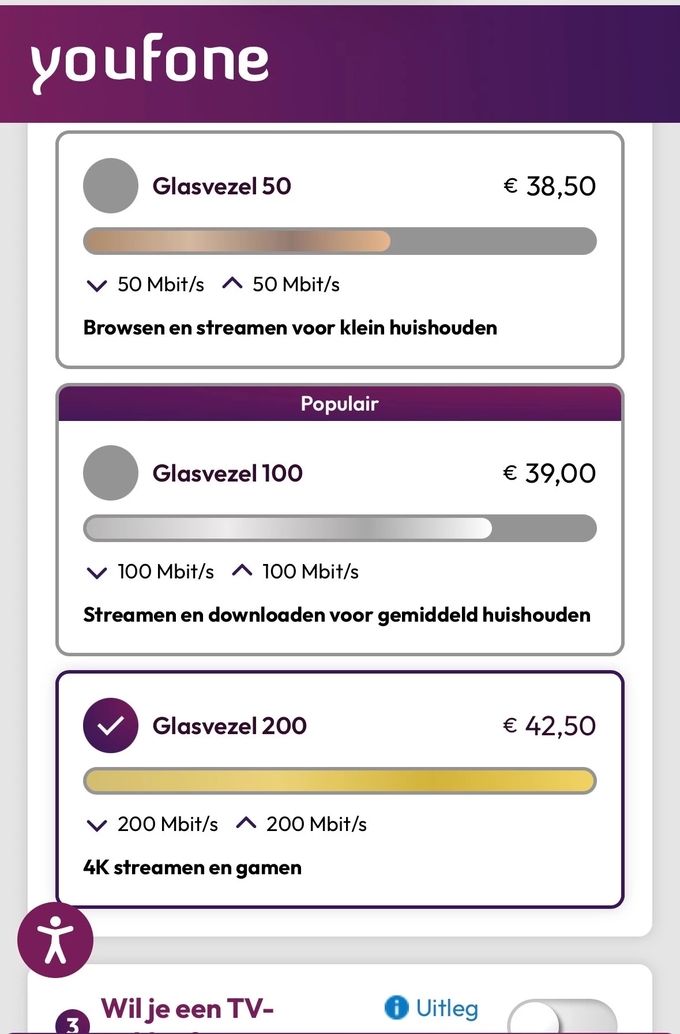
Task: Click the youfone logo
Action: 149,62
